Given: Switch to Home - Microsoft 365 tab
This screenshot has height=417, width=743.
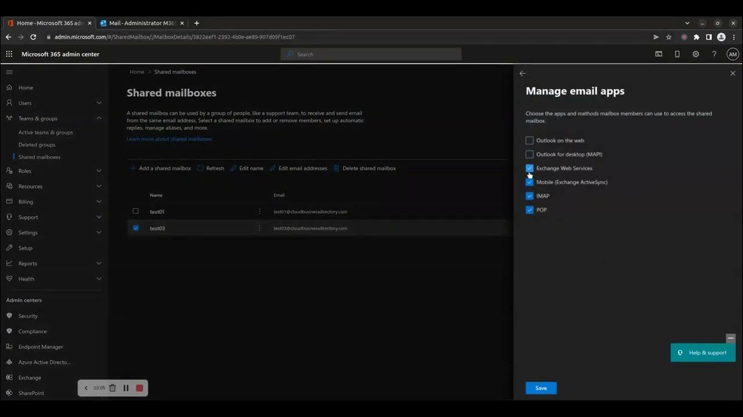Looking at the screenshot, I should pyautogui.click(x=49, y=23).
